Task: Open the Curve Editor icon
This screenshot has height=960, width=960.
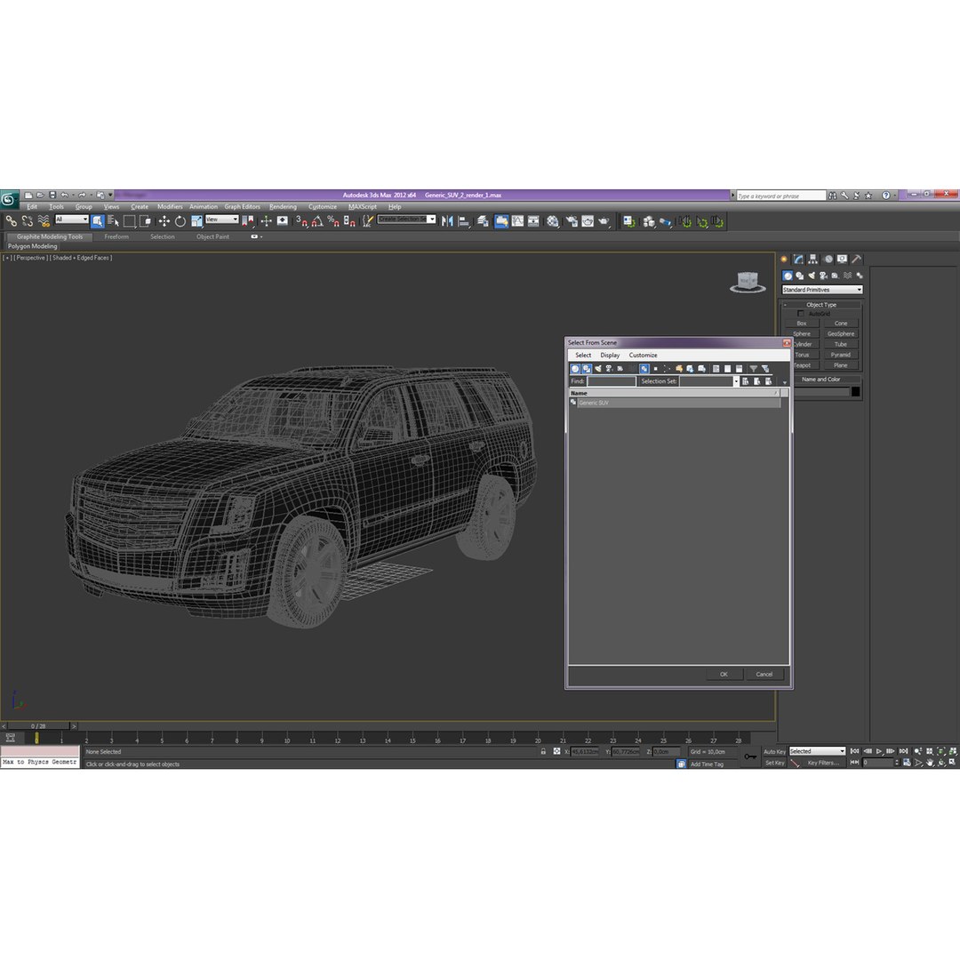Action: [x=518, y=221]
